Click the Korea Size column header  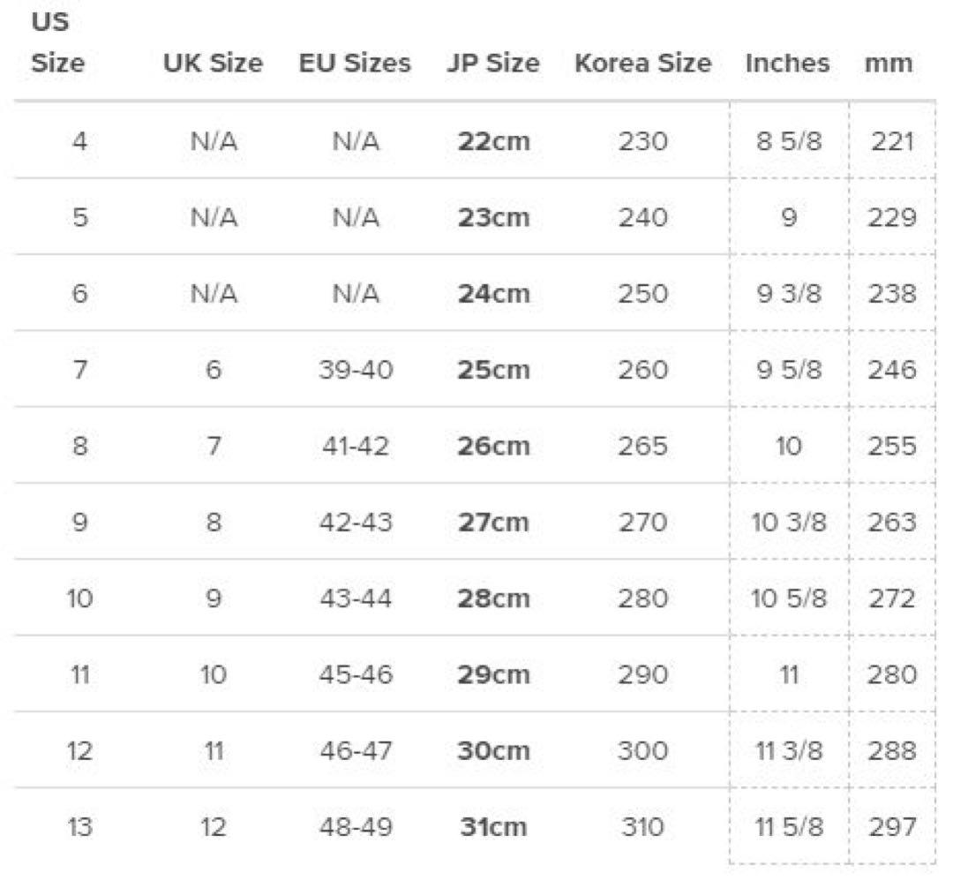click(x=642, y=64)
